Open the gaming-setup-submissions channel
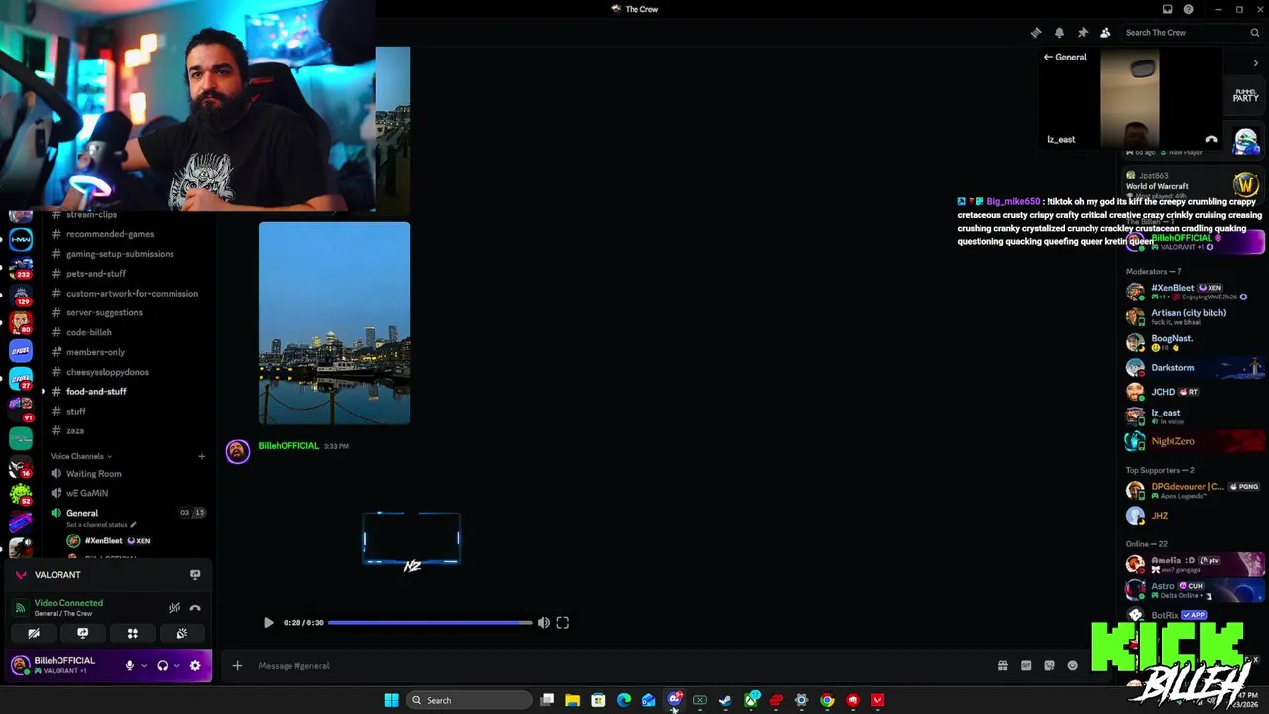This screenshot has height=714, width=1269. coord(120,254)
